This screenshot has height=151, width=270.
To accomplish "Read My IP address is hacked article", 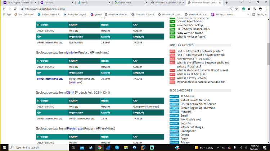I will pyautogui.click(x=201, y=82).
